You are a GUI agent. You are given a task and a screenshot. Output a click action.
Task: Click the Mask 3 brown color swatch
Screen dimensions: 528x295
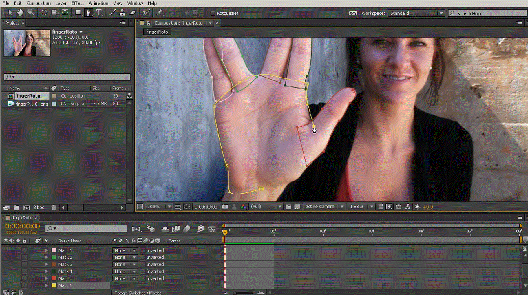(54, 264)
